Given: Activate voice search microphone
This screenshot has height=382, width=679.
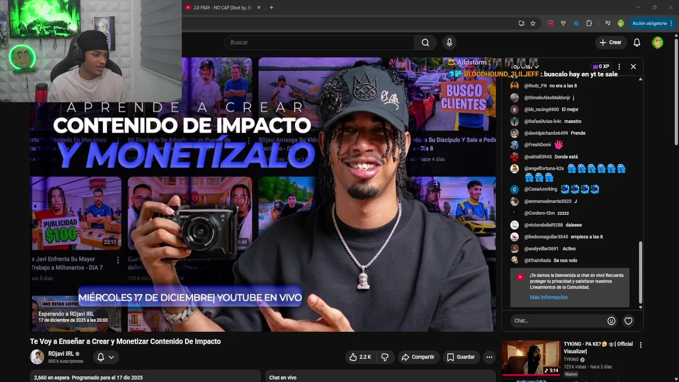Looking at the screenshot, I should pyautogui.click(x=449, y=42).
